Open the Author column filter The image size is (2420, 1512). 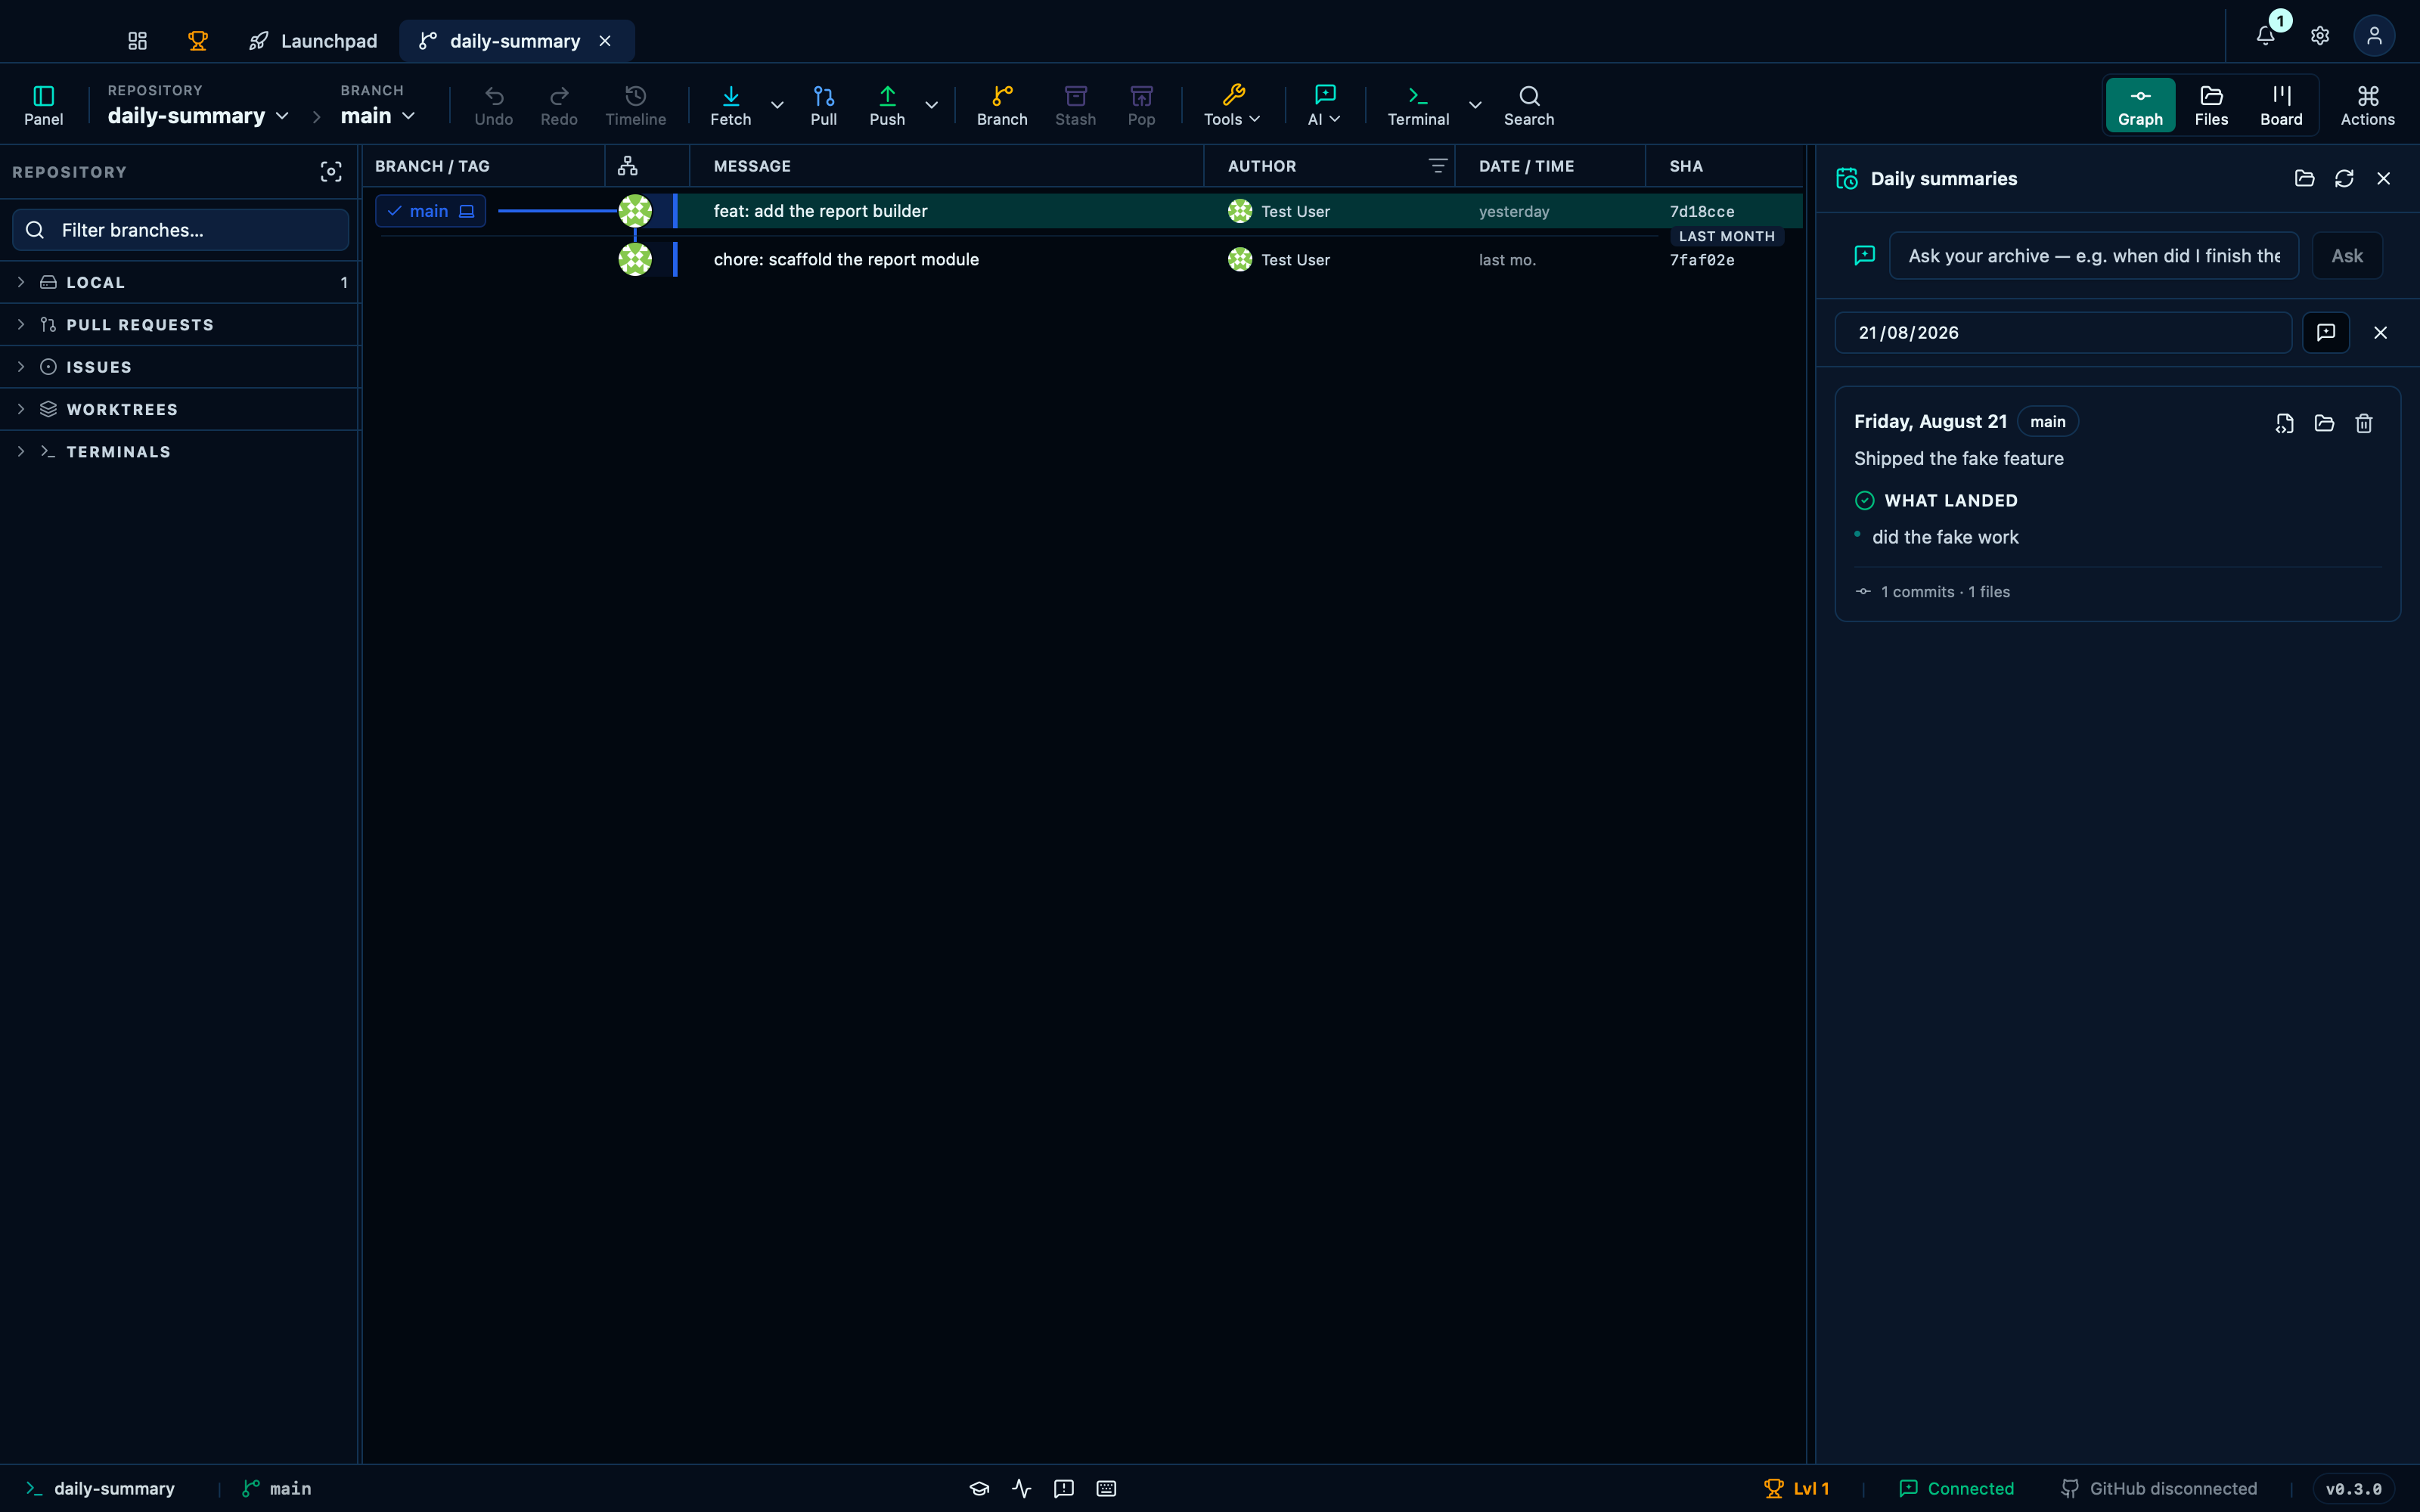click(1438, 166)
